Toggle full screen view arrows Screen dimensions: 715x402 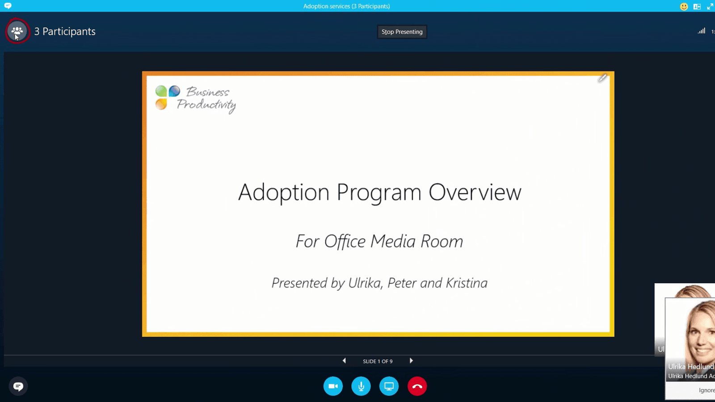coord(710,6)
